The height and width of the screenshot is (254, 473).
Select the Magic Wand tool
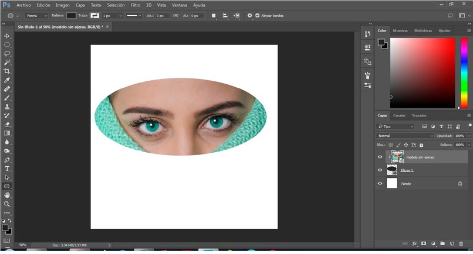tap(7, 62)
